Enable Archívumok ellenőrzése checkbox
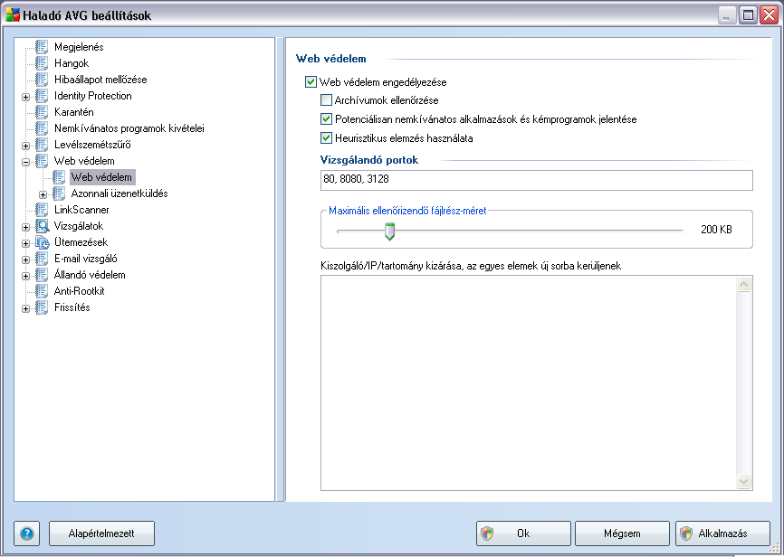 point(326,100)
